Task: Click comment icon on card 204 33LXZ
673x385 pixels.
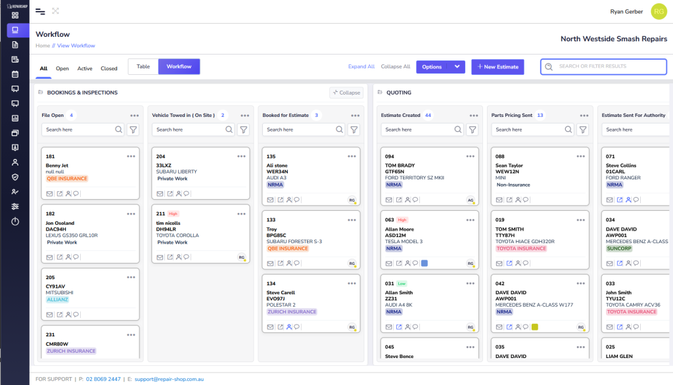Action: tap(186, 194)
